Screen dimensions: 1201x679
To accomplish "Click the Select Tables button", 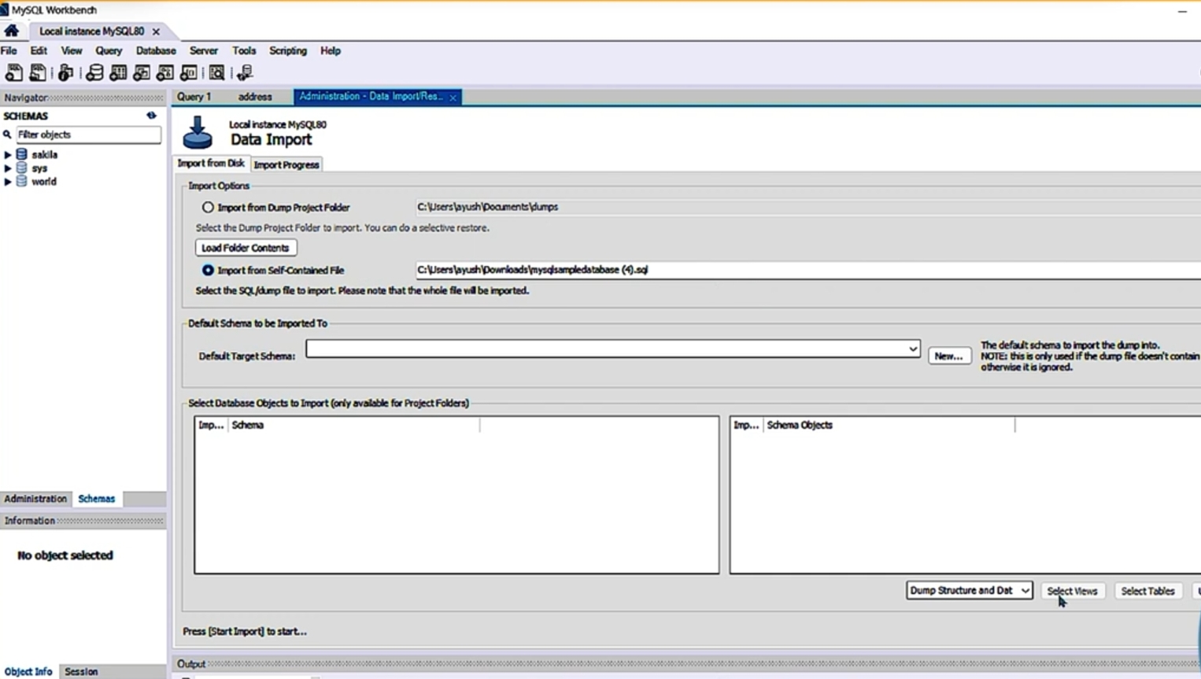I will click(1147, 591).
